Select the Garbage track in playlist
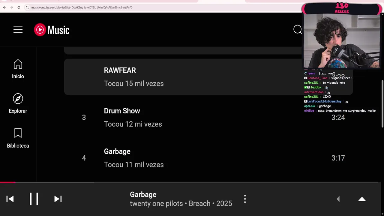The width and height of the screenshot is (384, 216). tap(117, 151)
